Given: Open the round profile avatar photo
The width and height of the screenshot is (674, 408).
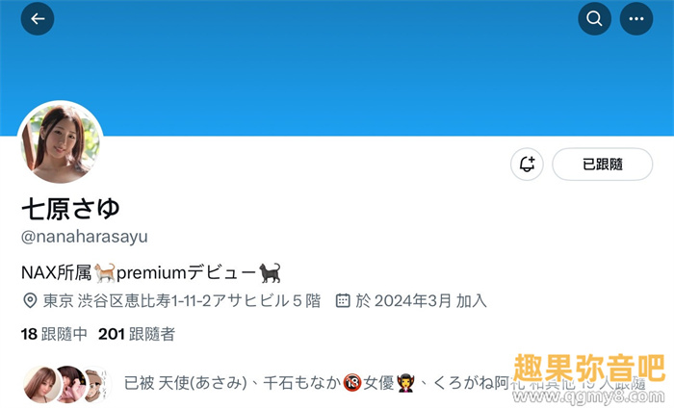Looking at the screenshot, I should 60,143.
